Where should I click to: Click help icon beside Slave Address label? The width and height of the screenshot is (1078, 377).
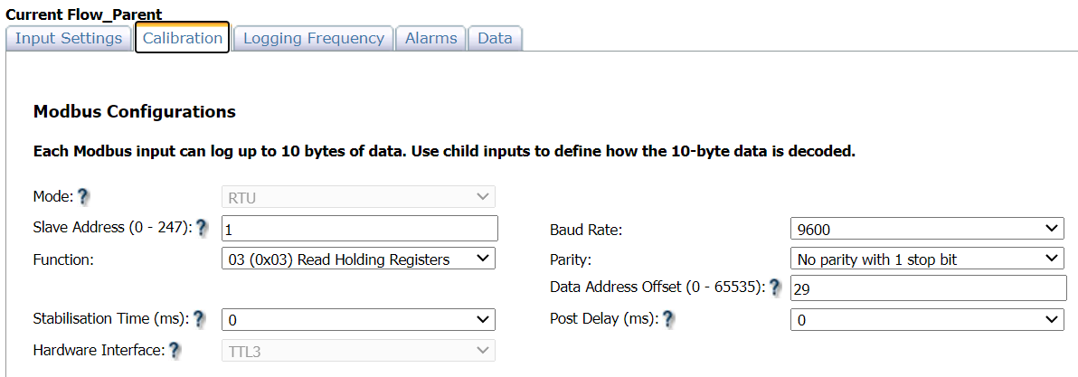(202, 228)
